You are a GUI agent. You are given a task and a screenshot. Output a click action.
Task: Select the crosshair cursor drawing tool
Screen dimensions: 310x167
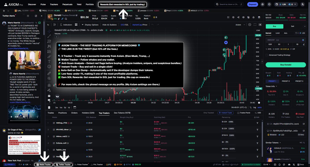pos(49,31)
